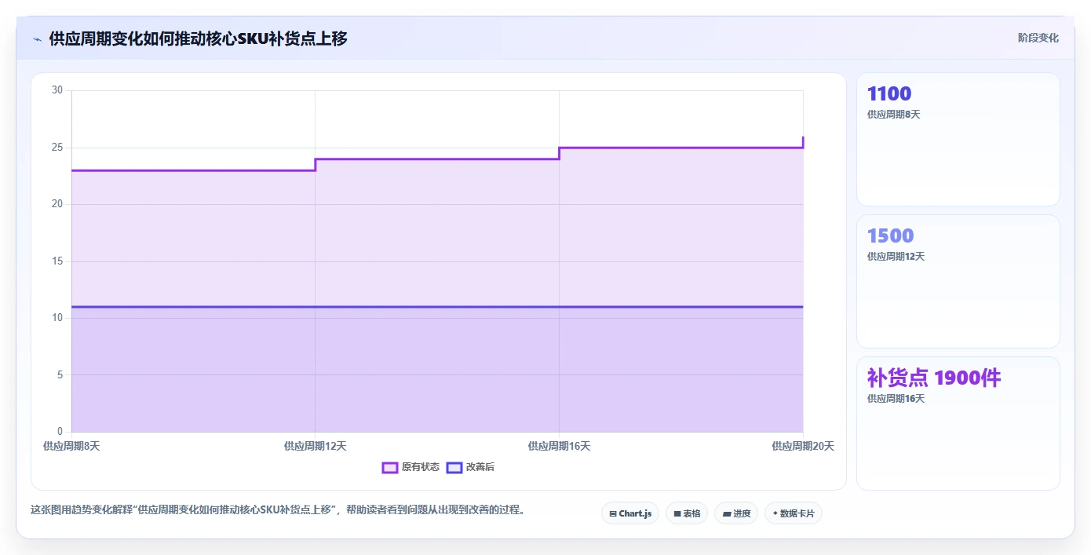Click the 供应周期8天 x-axis label
Screen dimensions: 1091x555
click(x=71, y=446)
